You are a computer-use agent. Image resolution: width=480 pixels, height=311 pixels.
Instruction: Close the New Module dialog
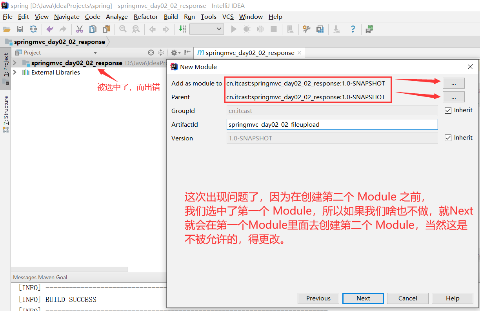click(470, 67)
